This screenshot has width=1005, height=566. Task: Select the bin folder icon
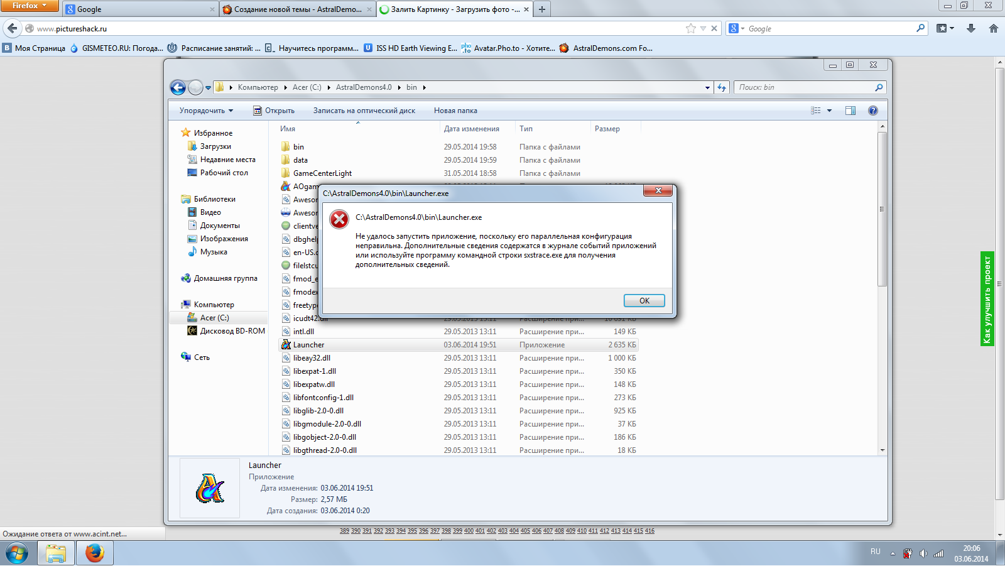tap(286, 147)
